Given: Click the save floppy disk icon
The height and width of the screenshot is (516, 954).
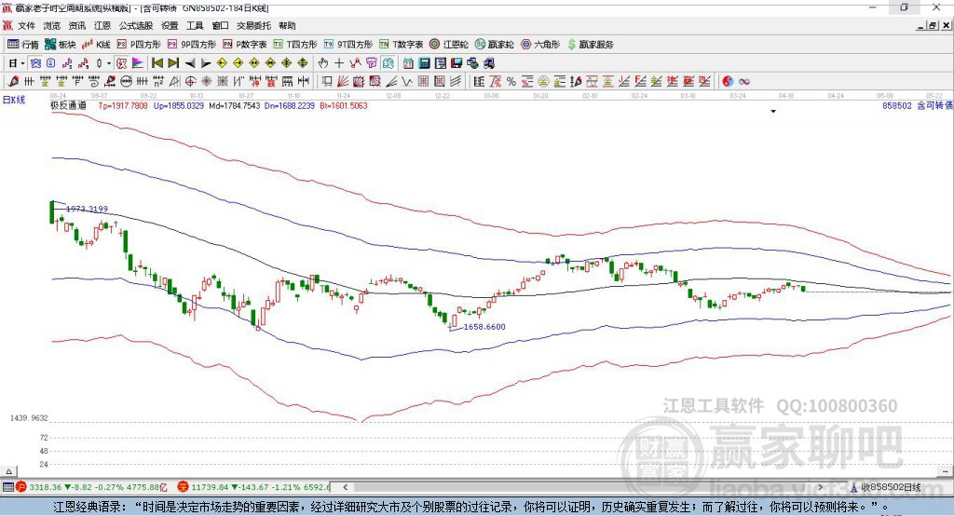Looking at the screenshot, I should point(457,63).
